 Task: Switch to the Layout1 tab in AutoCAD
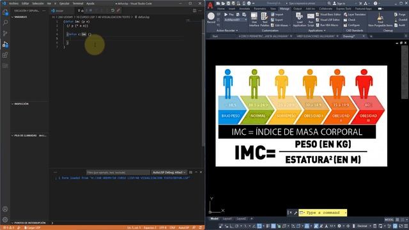click(x=228, y=218)
